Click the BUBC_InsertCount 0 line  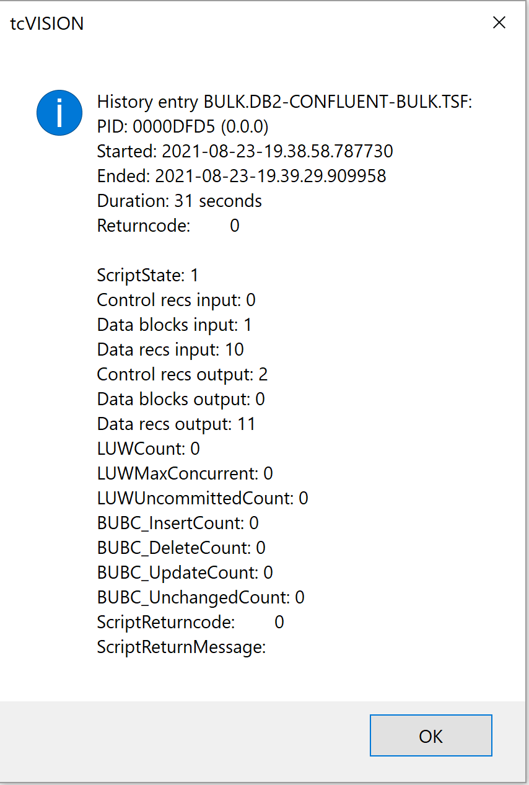178,523
